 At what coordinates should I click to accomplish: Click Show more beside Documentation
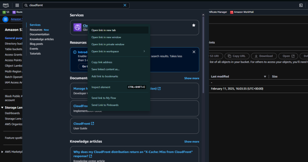pyautogui.click(x=192, y=78)
